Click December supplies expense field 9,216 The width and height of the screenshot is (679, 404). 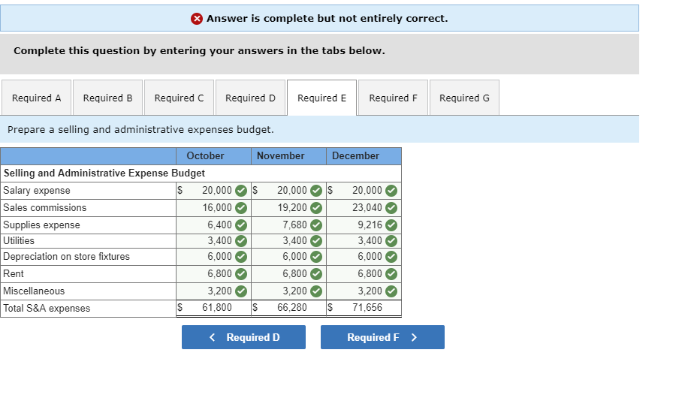coord(364,225)
